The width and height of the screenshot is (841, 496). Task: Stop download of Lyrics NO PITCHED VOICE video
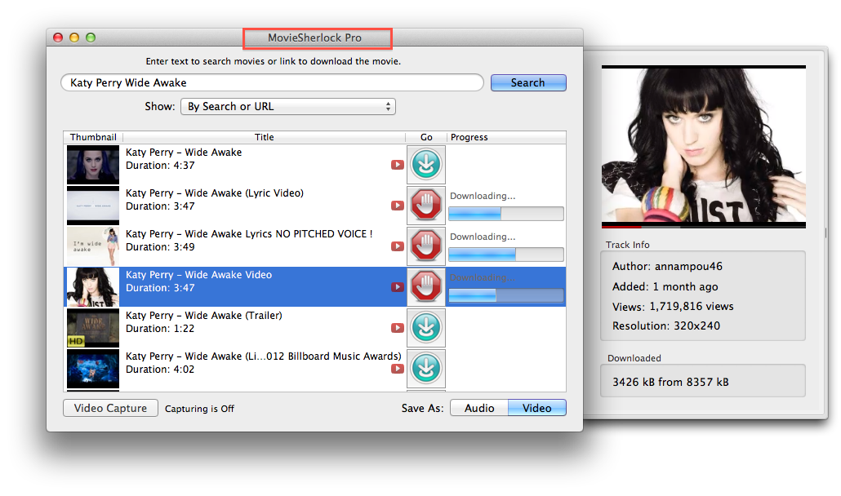[x=426, y=246]
